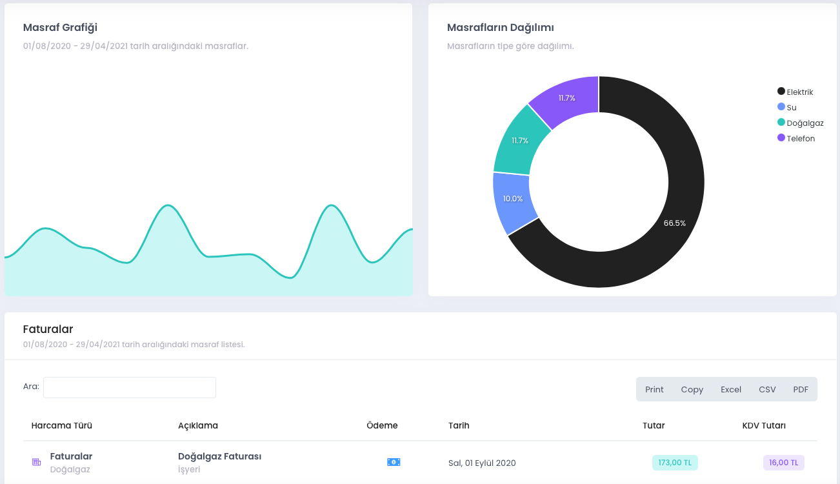Viewport: 840px width, 484px height.
Task: Toggle Doğalgaz legend dot in donut chart
Action: (x=781, y=123)
